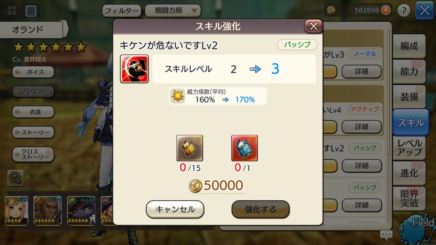Select the orange skill book material icon
This screenshot has width=436, height=245.
point(190,148)
